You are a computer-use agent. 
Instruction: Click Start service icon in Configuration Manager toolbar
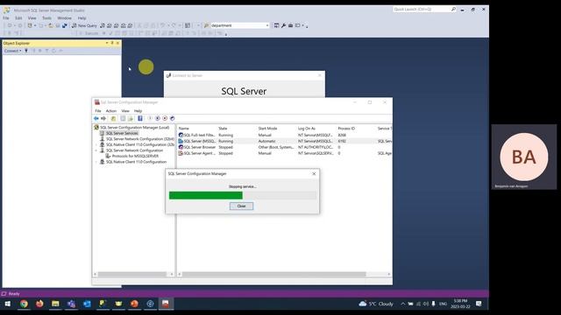point(150,118)
